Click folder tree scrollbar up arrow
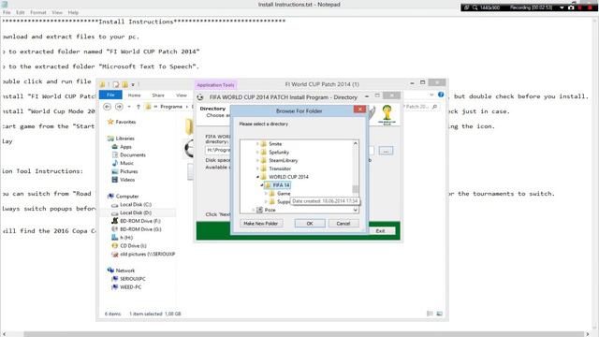This screenshot has width=599, height=337. click(356, 143)
